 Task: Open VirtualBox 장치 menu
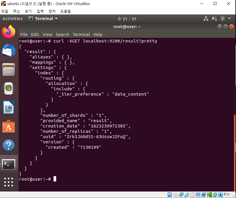pyautogui.click(x=52, y=11)
